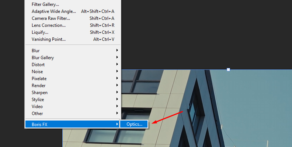Screen dimensions: 292x147
Task: Click the transform handle on image top edge
Action: click(x=228, y=69)
